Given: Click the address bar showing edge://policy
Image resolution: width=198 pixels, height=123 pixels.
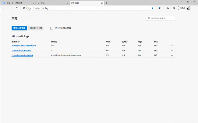Looking at the screenshot, I should 88,8.
